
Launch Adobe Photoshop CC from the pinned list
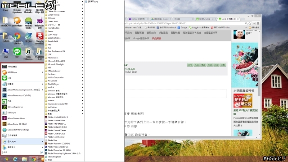click(x=22, y=95)
